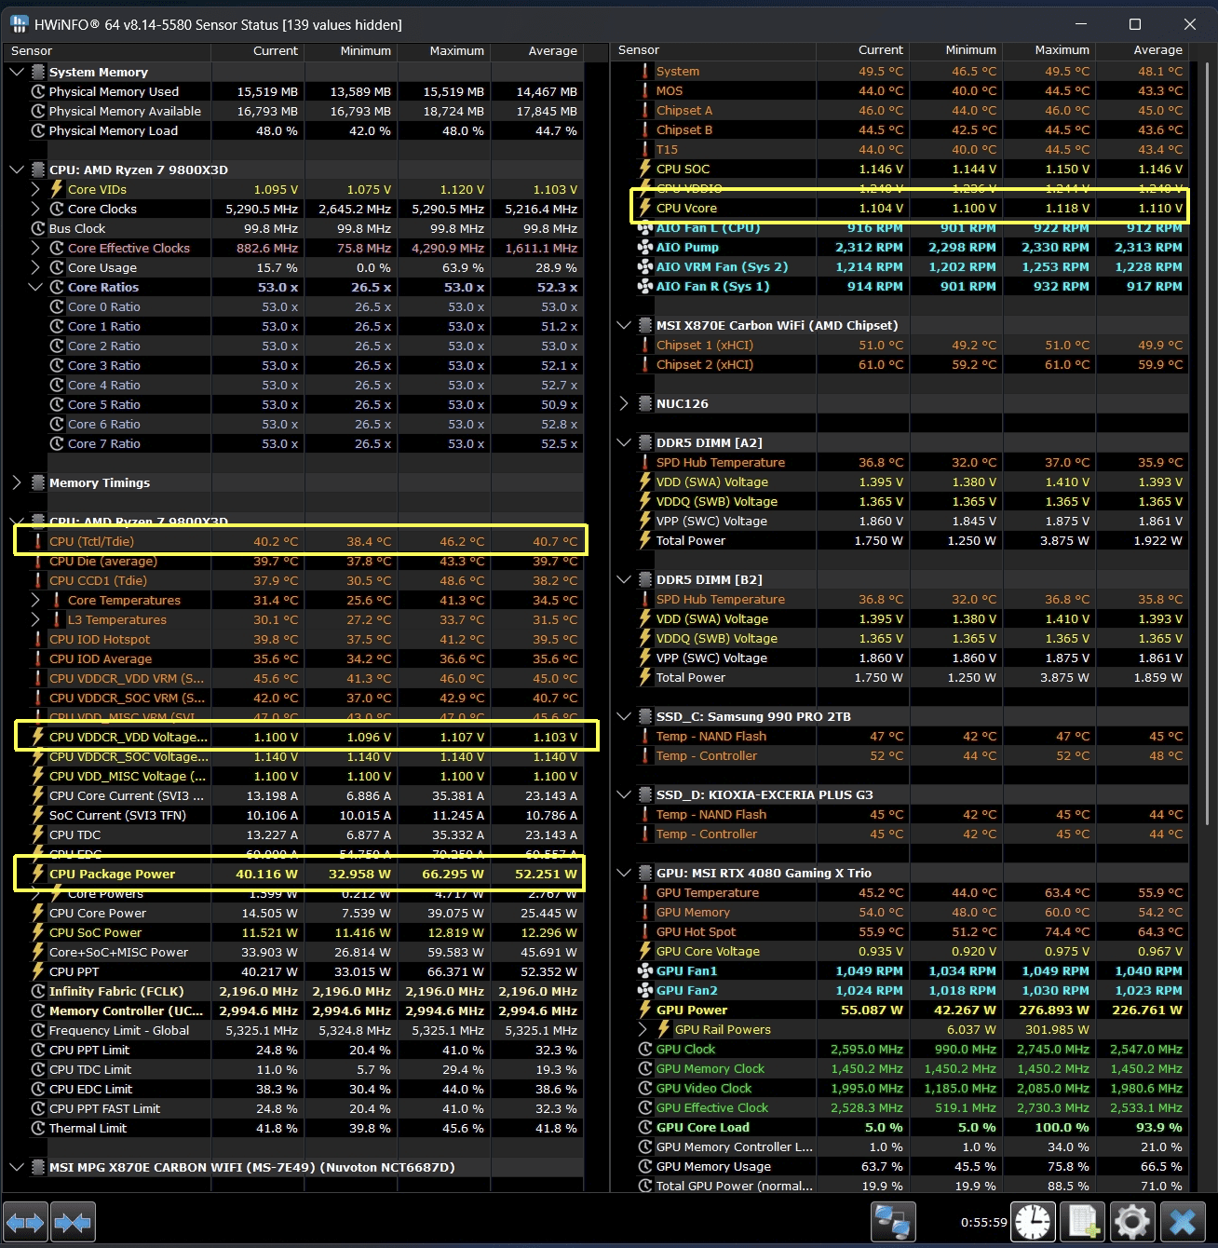The height and width of the screenshot is (1248, 1218).
Task: Expand the GPU Rail Powers row
Action: (643, 1029)
